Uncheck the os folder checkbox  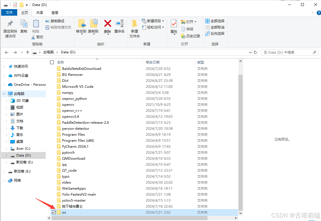coord(54,212)
